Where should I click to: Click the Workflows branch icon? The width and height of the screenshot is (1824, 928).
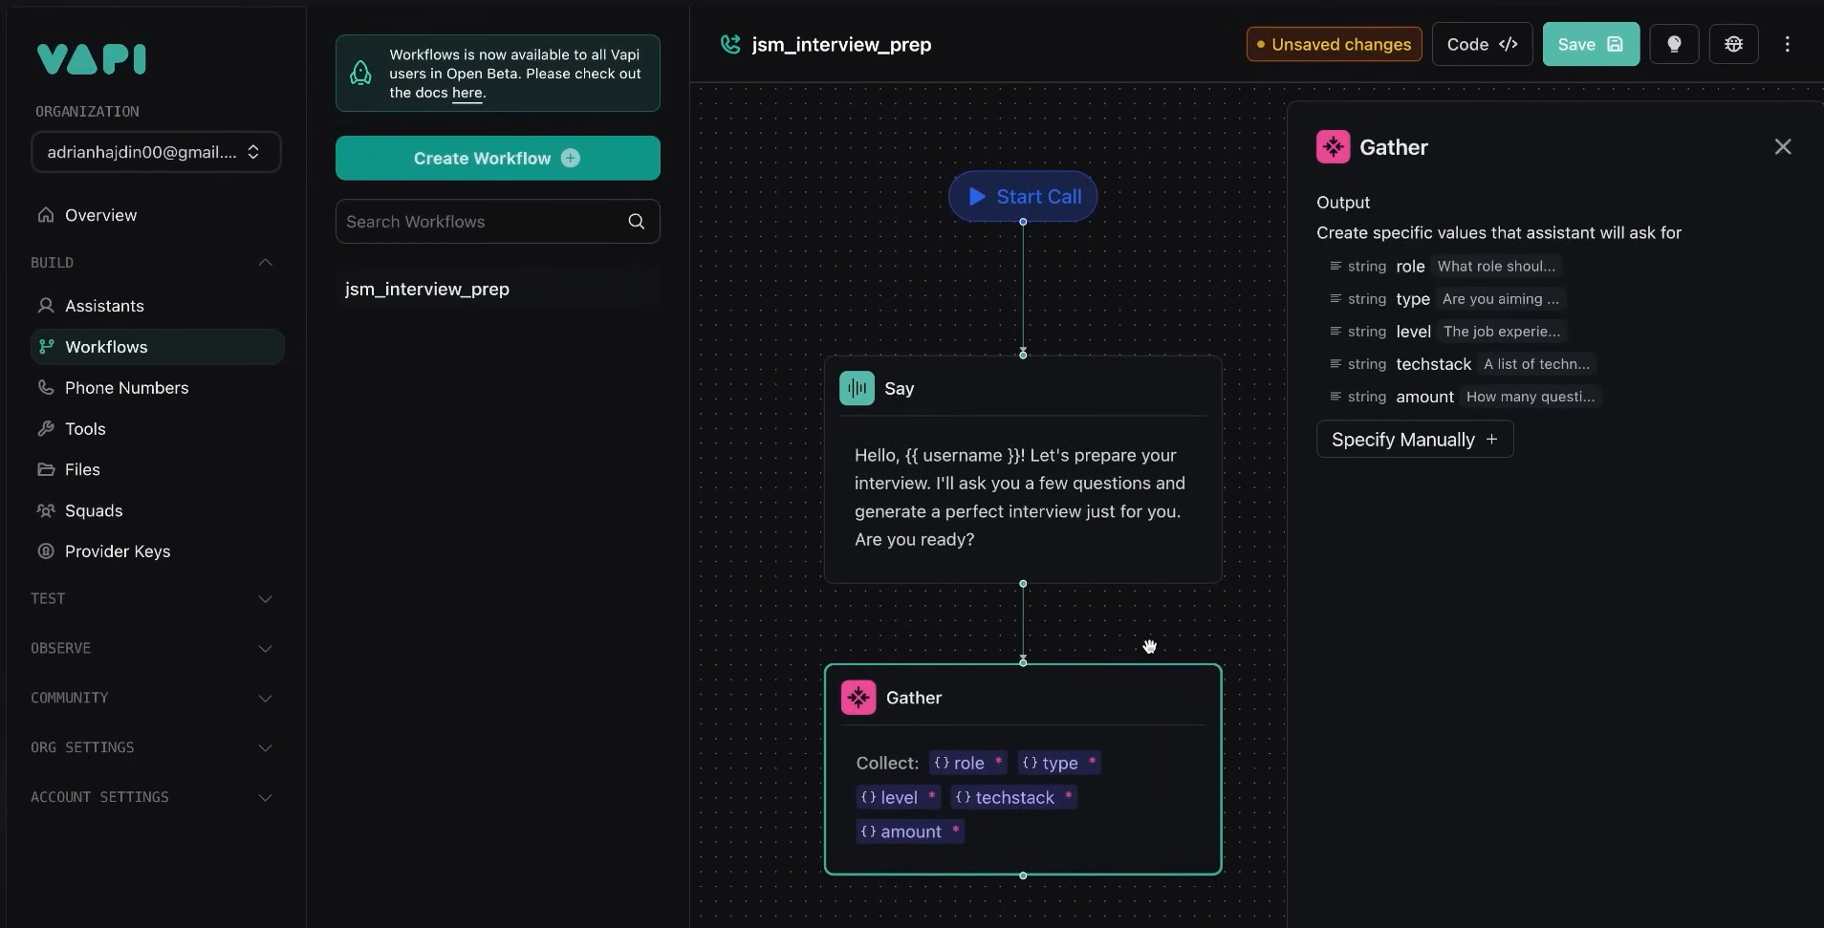(x=46, y=347)
